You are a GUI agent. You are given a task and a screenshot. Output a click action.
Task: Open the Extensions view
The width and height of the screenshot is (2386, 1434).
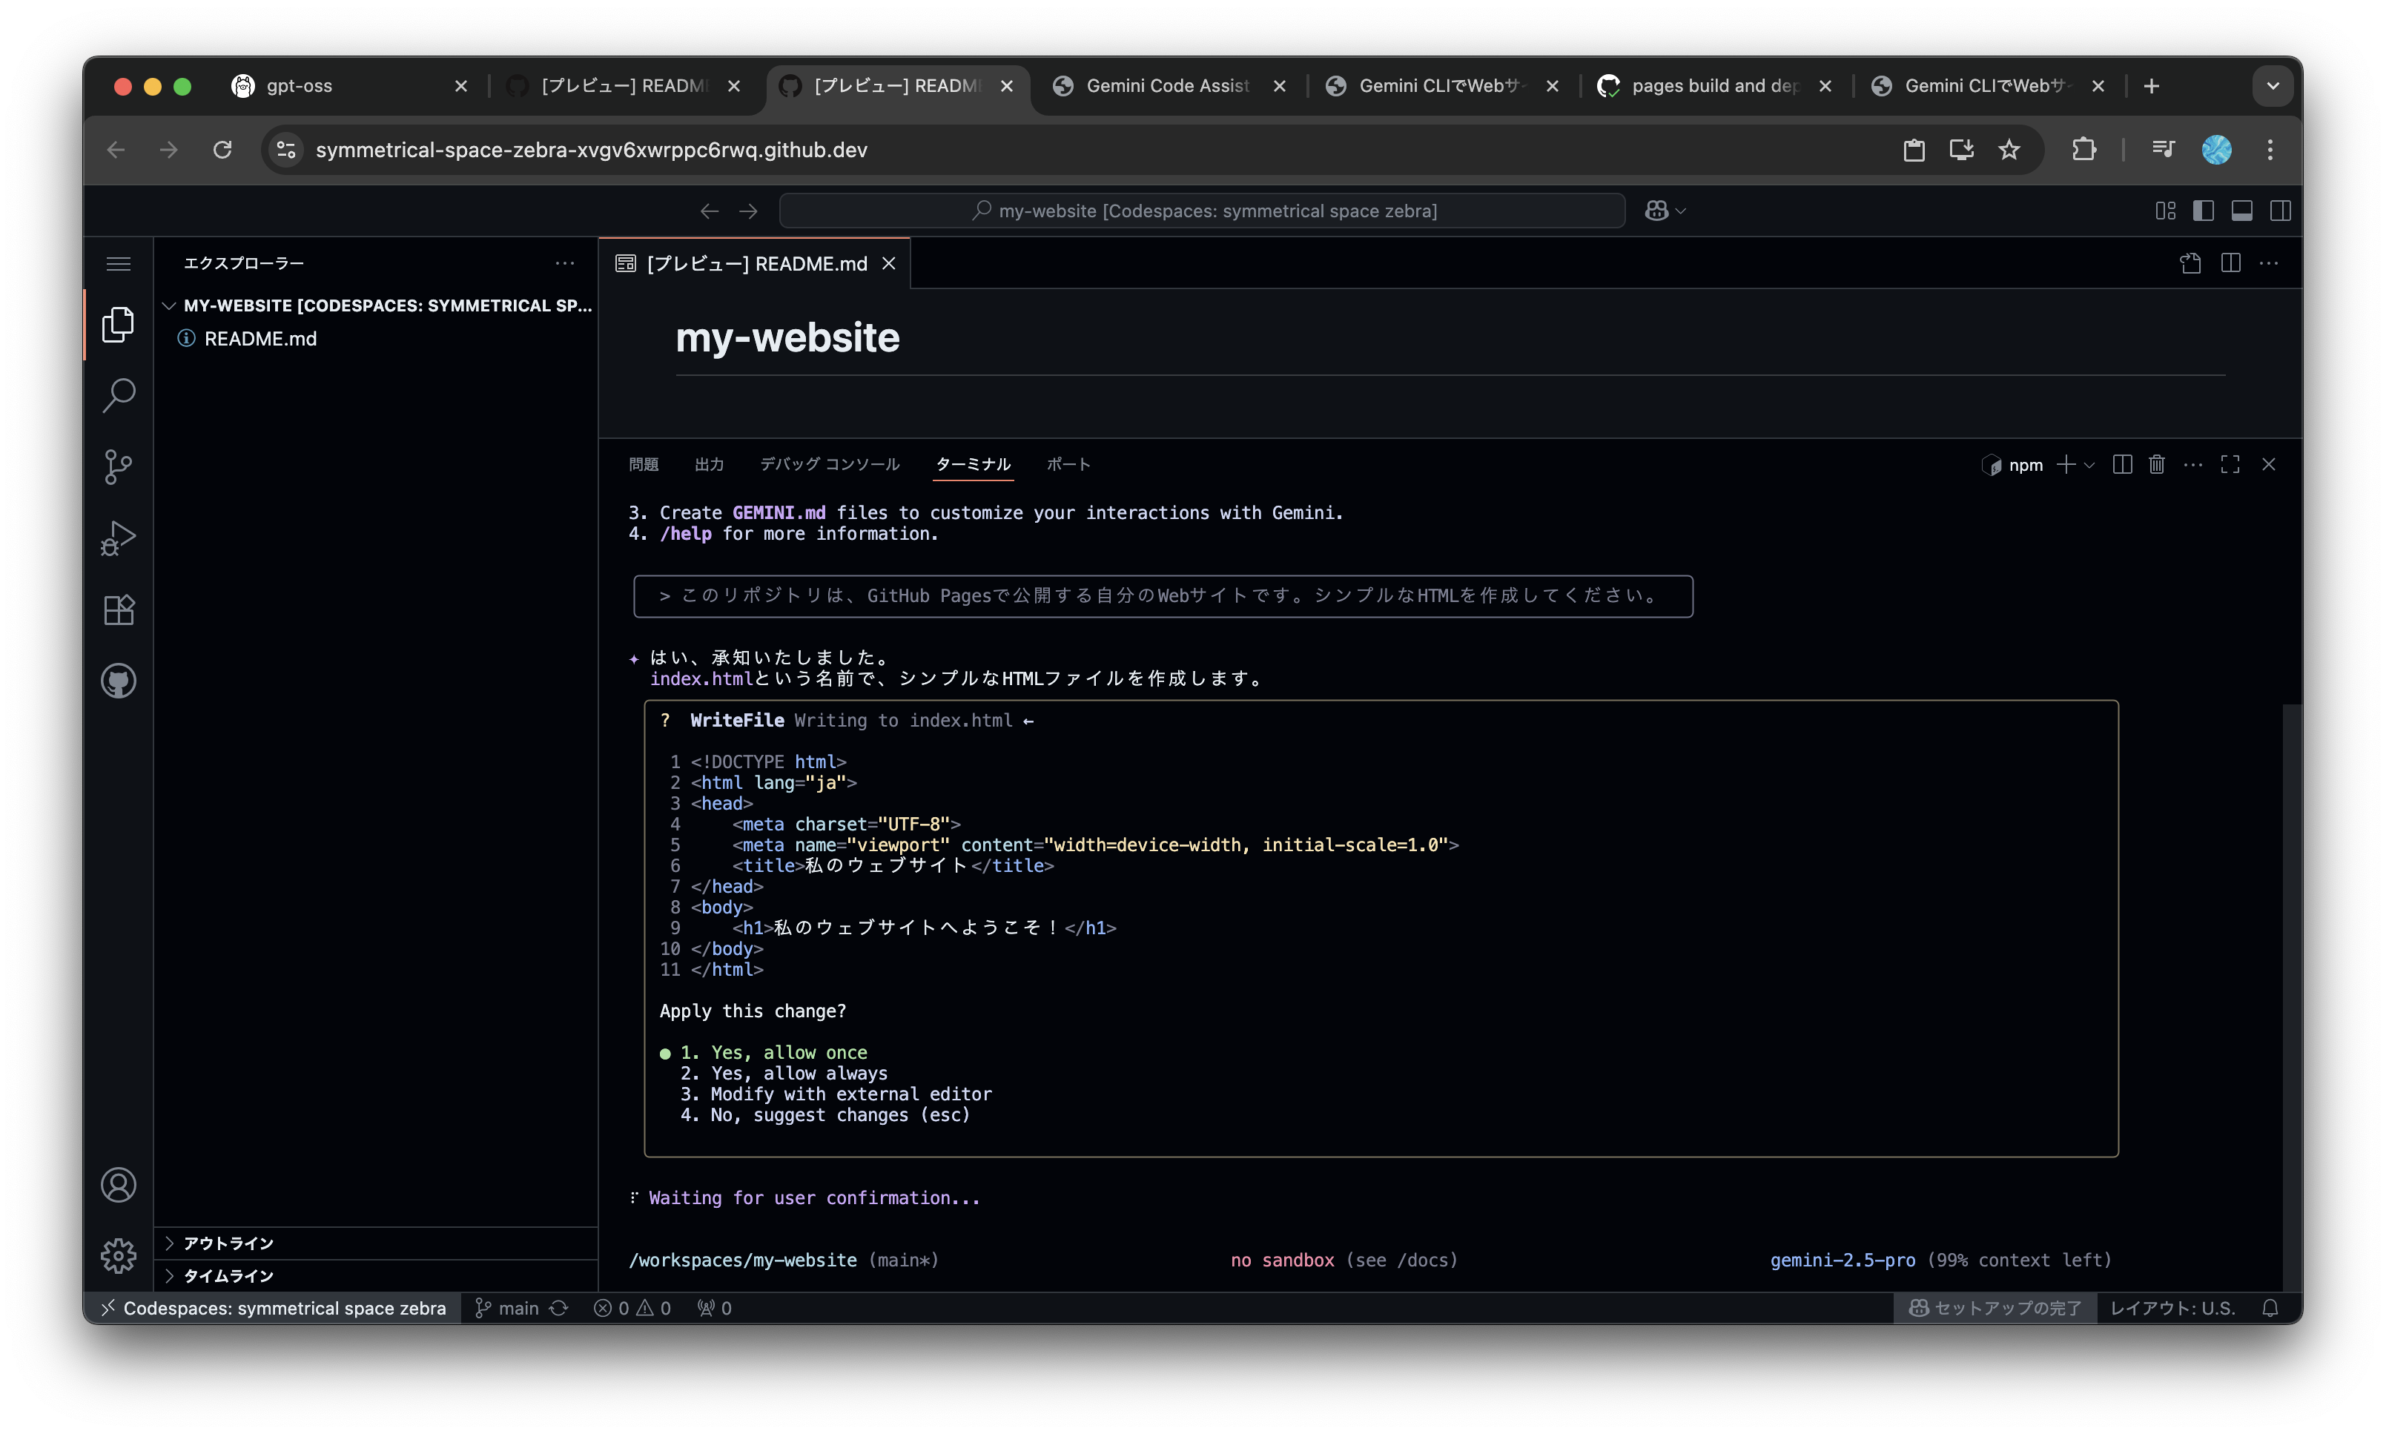119,609
